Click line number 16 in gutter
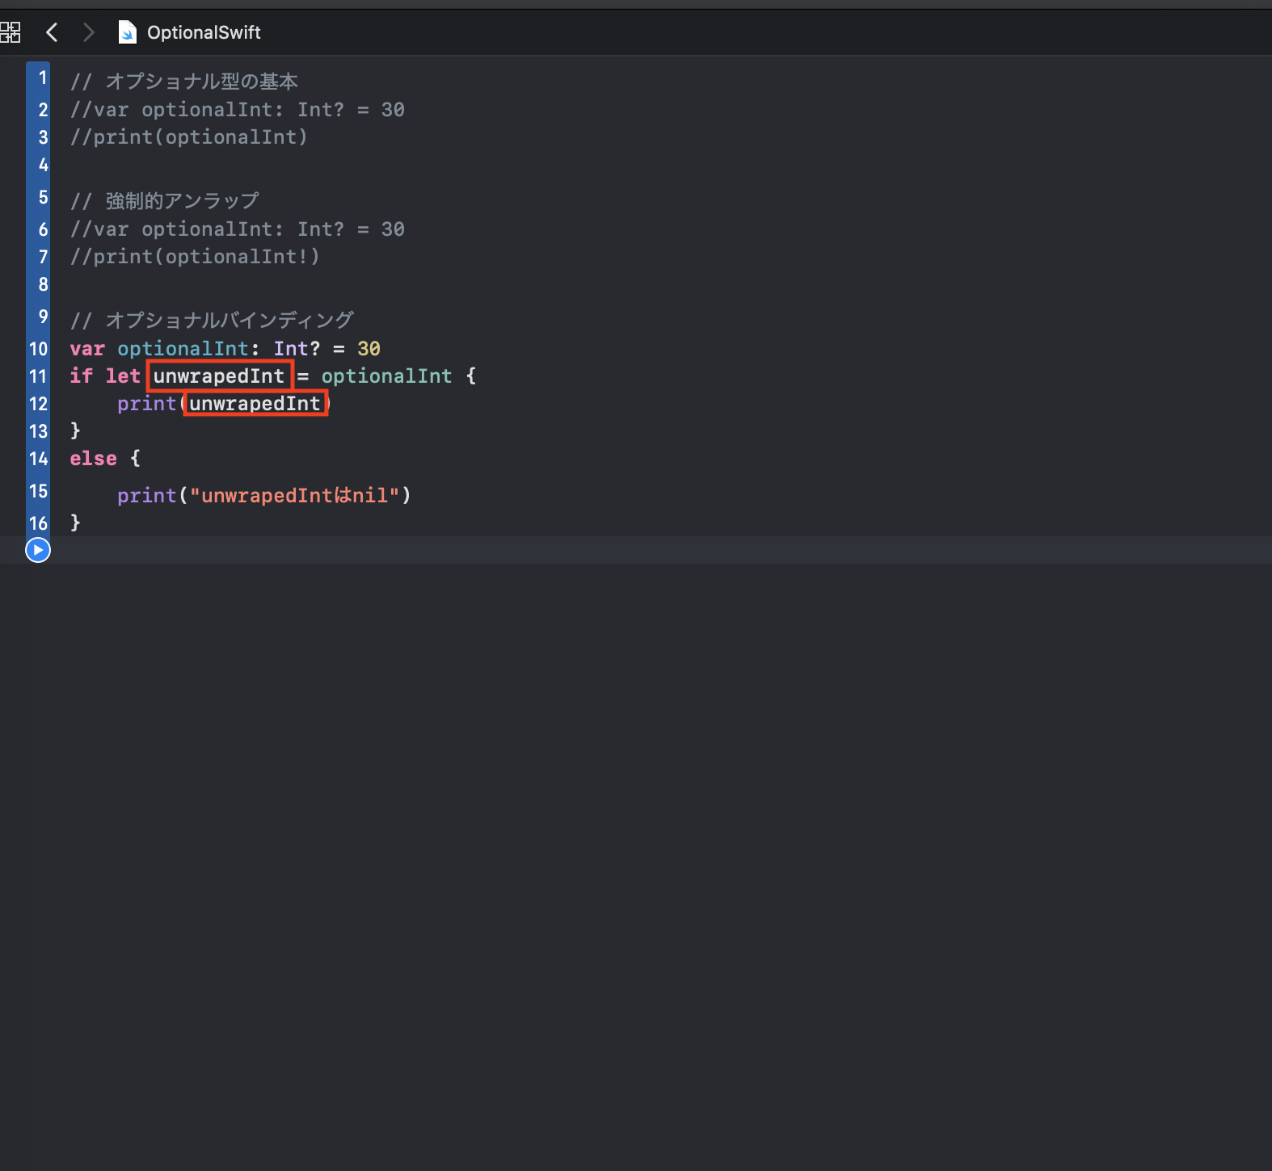 [39, 523]
